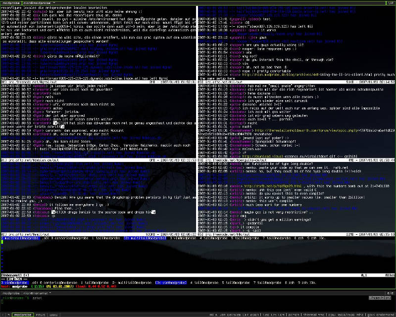Click the message 'maybe gcc is not very restrictive?'

[x=279, y=212]
